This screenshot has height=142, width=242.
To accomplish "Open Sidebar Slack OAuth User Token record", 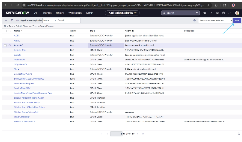I will [29, 107].
